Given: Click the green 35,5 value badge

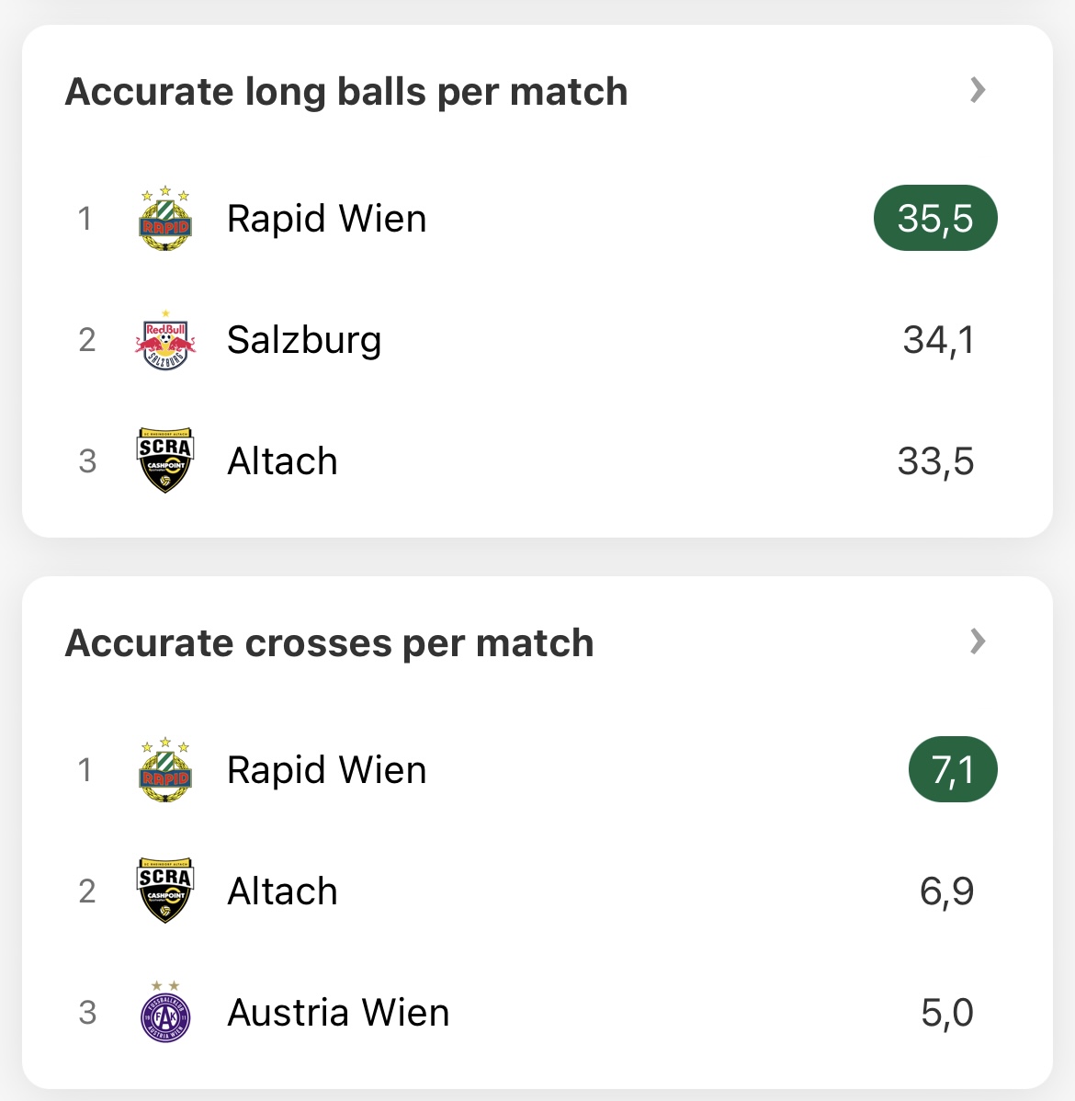Looking at the screenshot, I should pos(934,219).
